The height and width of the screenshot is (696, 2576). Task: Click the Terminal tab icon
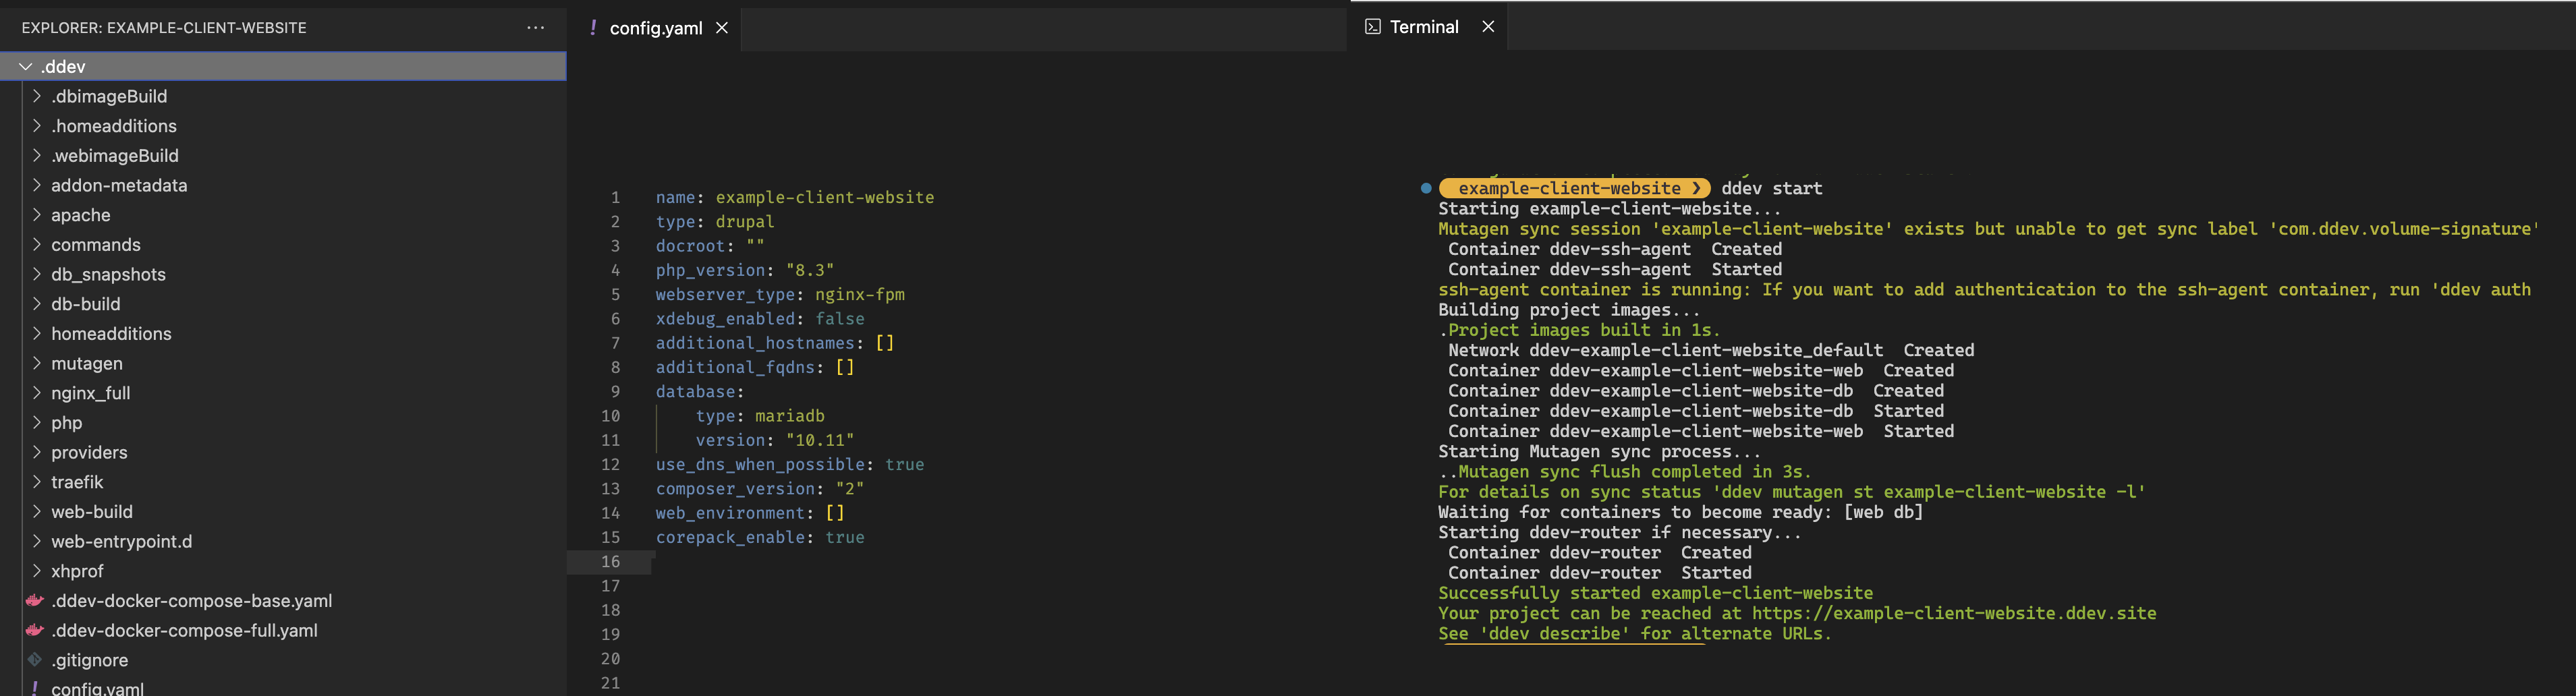[1373, 27]
